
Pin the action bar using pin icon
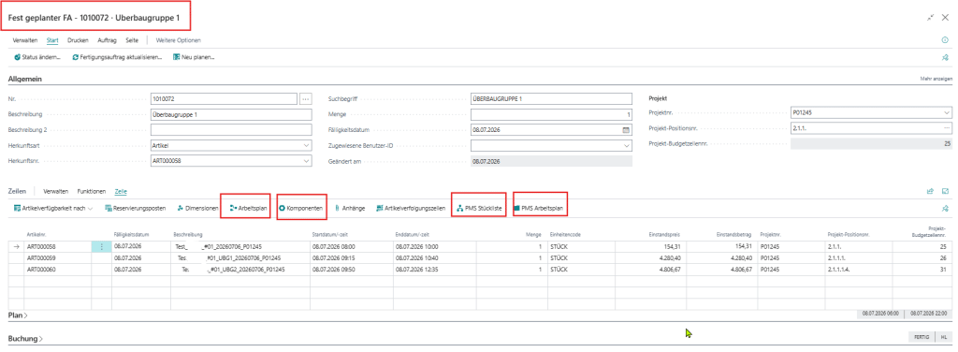click(945, 57)
